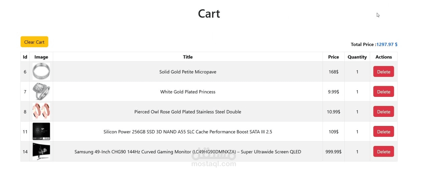
Task: Click the 999.99$ price cell
Action: pyautogui.click(x=333, y=152)
